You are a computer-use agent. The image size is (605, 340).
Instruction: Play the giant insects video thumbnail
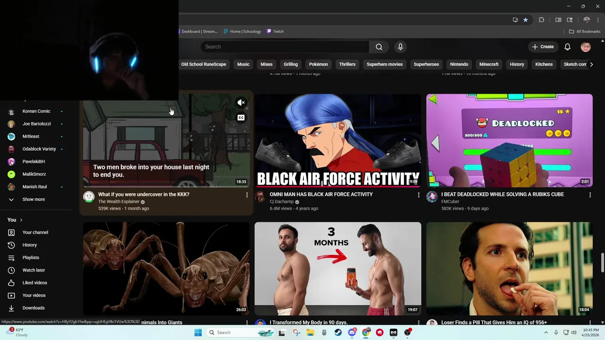tap(166, 268)
